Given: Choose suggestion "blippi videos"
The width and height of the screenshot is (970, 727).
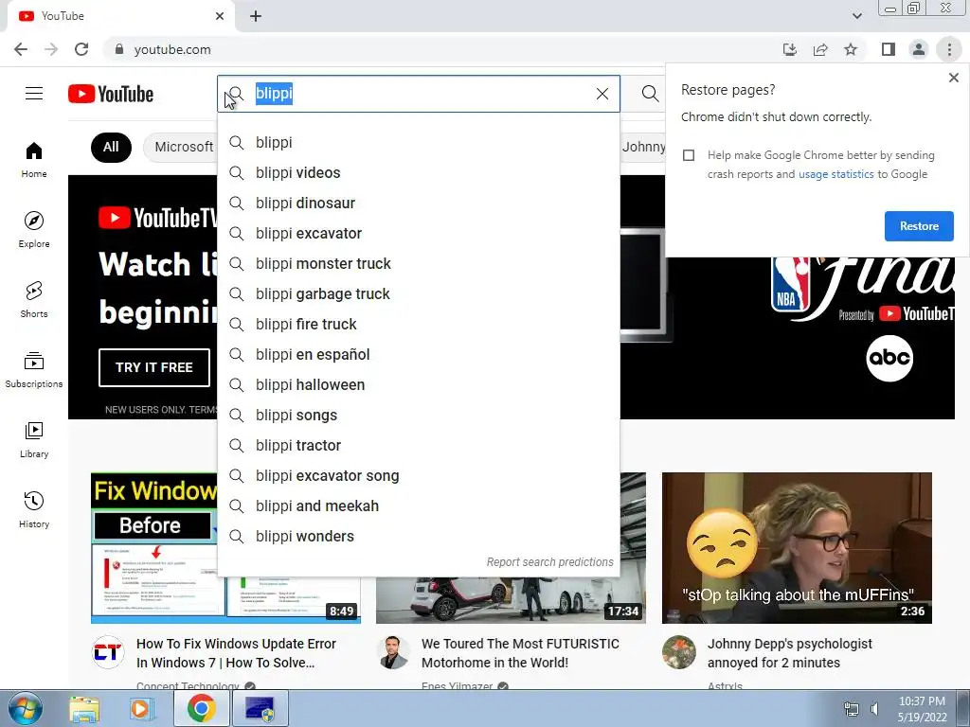Looking at the screenshot, I should click(418, 172).
